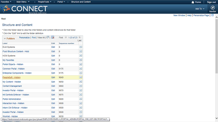Open the Main Menu dropdown
The height and width of the screenshot is (122, 218).
click(23, 2)
